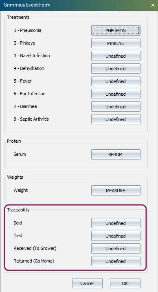Click Undefined beside Ear Infection

click(x=116, y=94)
